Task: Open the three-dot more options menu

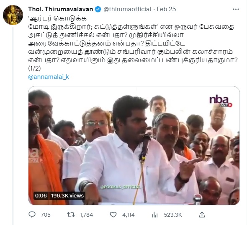Action: [x=236, y=10]
